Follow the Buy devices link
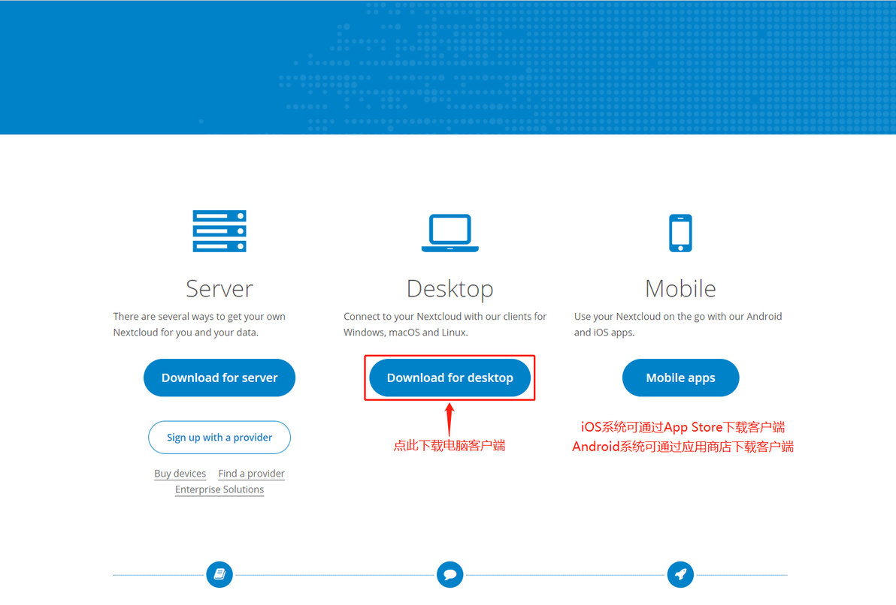This screenshot has width=896, height=605. (180, 474)
